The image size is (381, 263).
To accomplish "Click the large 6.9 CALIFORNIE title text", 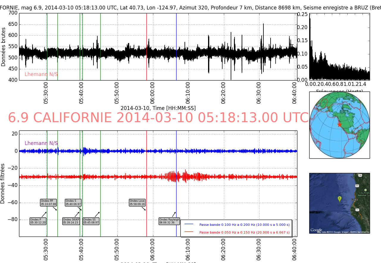I will tap(158, 118).
